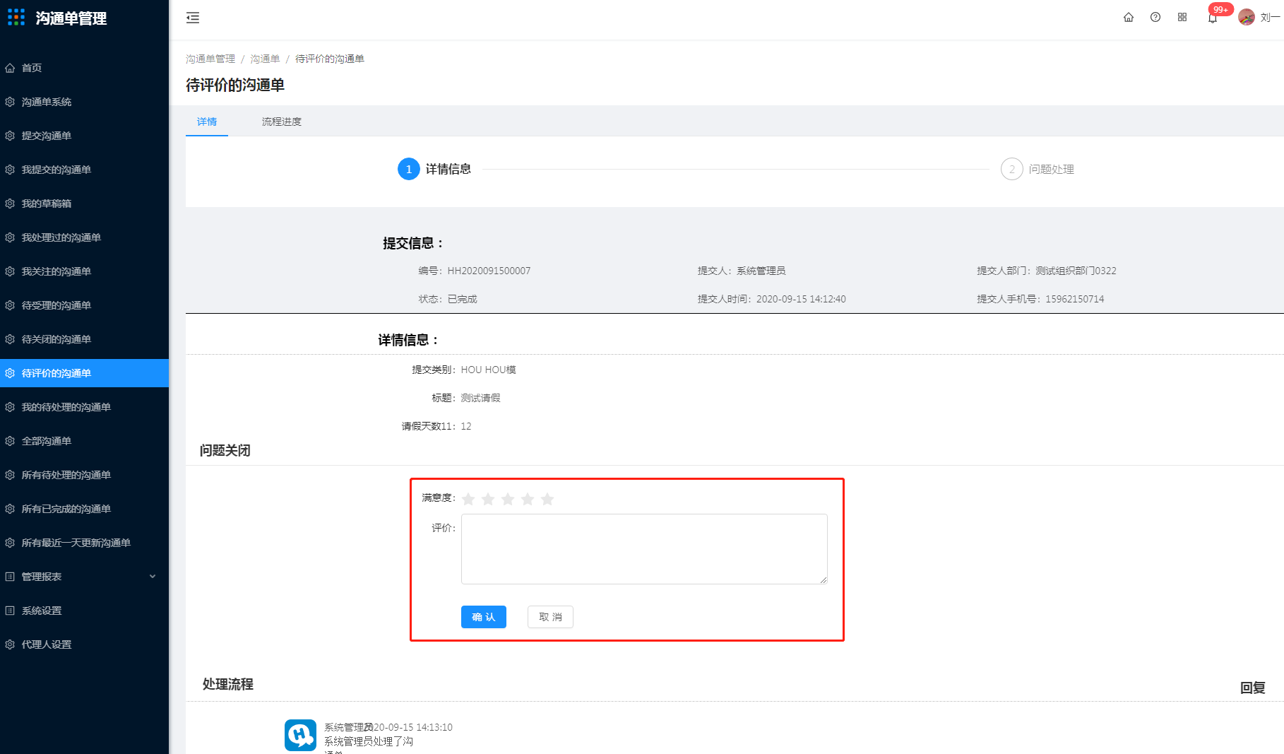Click the blue 确认 button
Screen dimensions: 1284x754
(484, 617)
